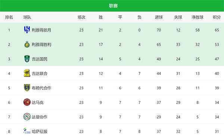Image resolution: width=224 pixels, height=136 pixels.
Task: Click the 吉达国民 green shield logo
Action: tap(27, 59)
